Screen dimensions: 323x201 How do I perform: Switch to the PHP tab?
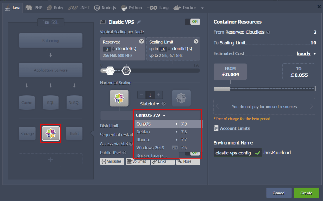34,8
